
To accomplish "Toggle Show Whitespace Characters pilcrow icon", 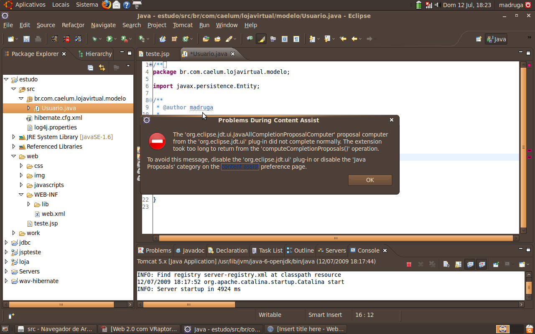I will [296, 39].
